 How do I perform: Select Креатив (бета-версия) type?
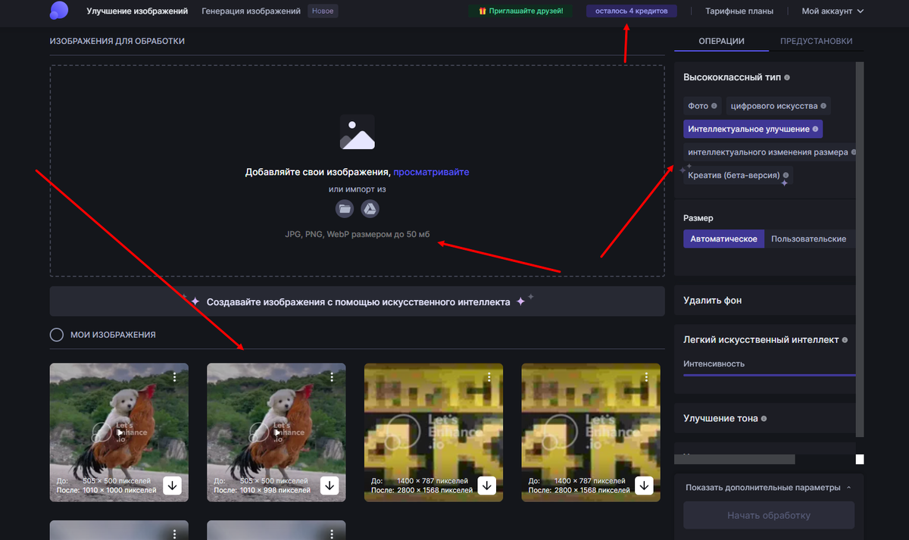tap(739, 175)
